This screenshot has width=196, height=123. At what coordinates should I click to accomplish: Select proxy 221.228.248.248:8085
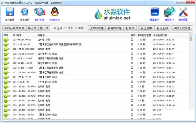point(24,73)
